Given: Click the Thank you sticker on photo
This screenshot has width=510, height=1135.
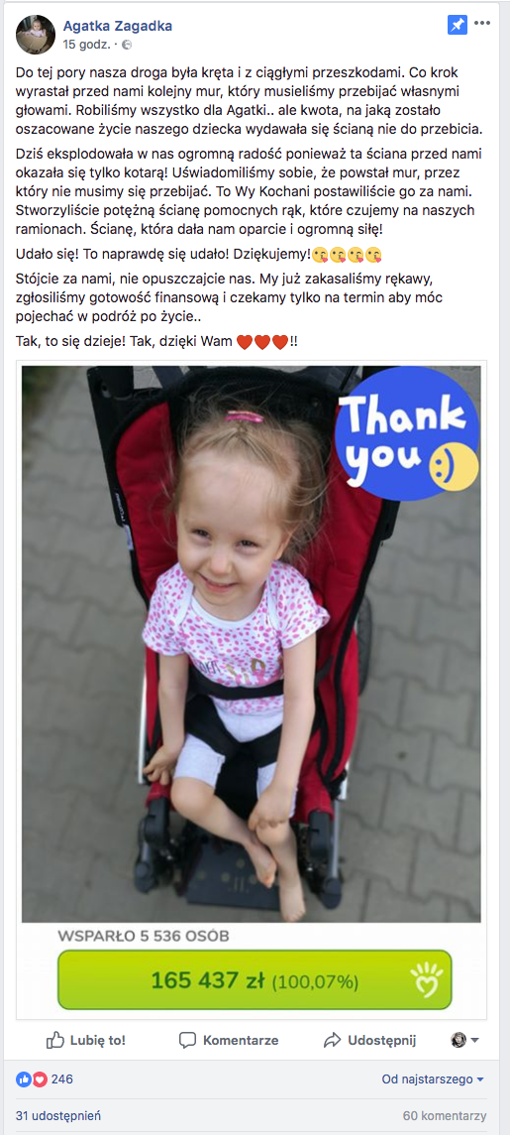Looking at the screenshot, I should [407, 433].
